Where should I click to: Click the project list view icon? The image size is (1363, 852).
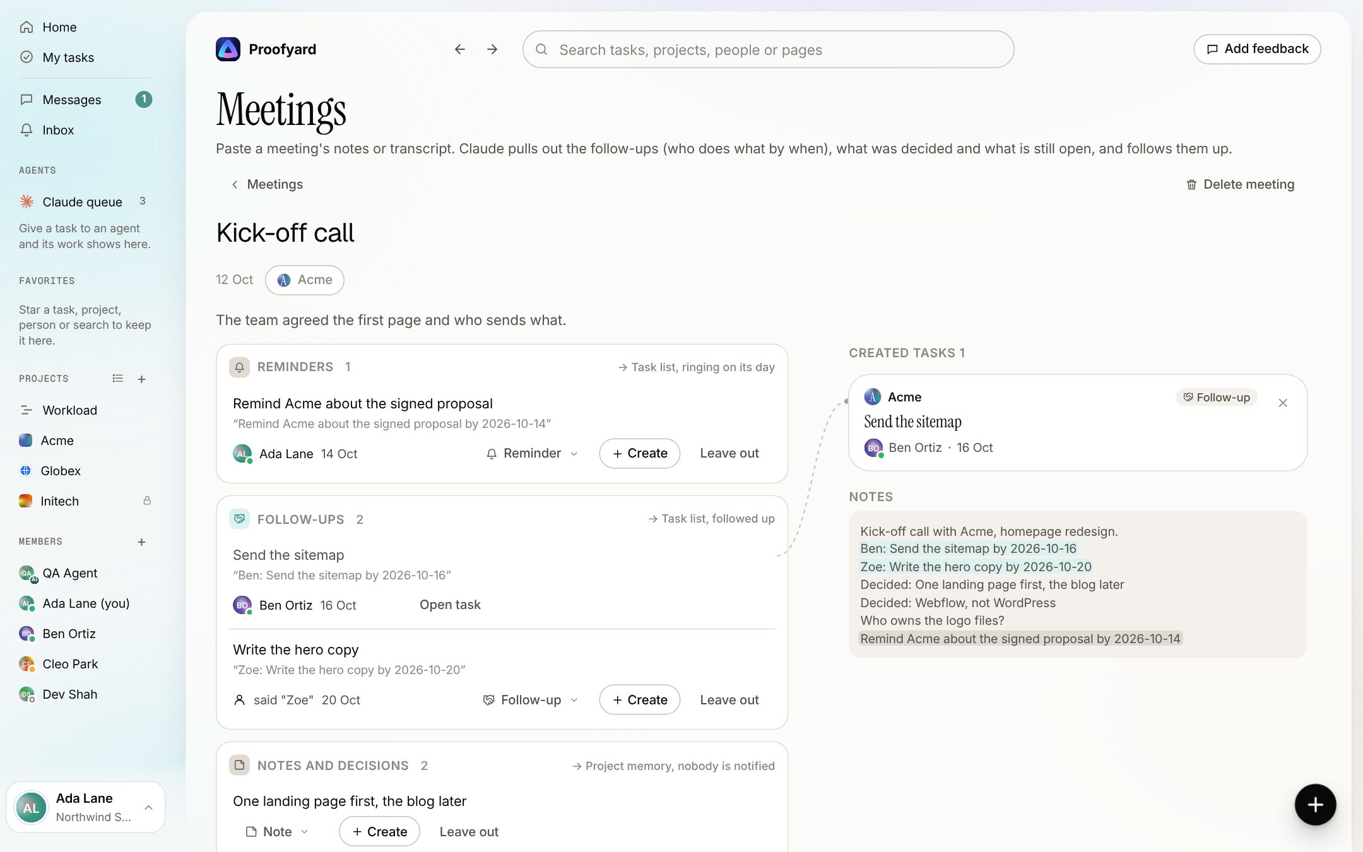(x=117, y=379)
